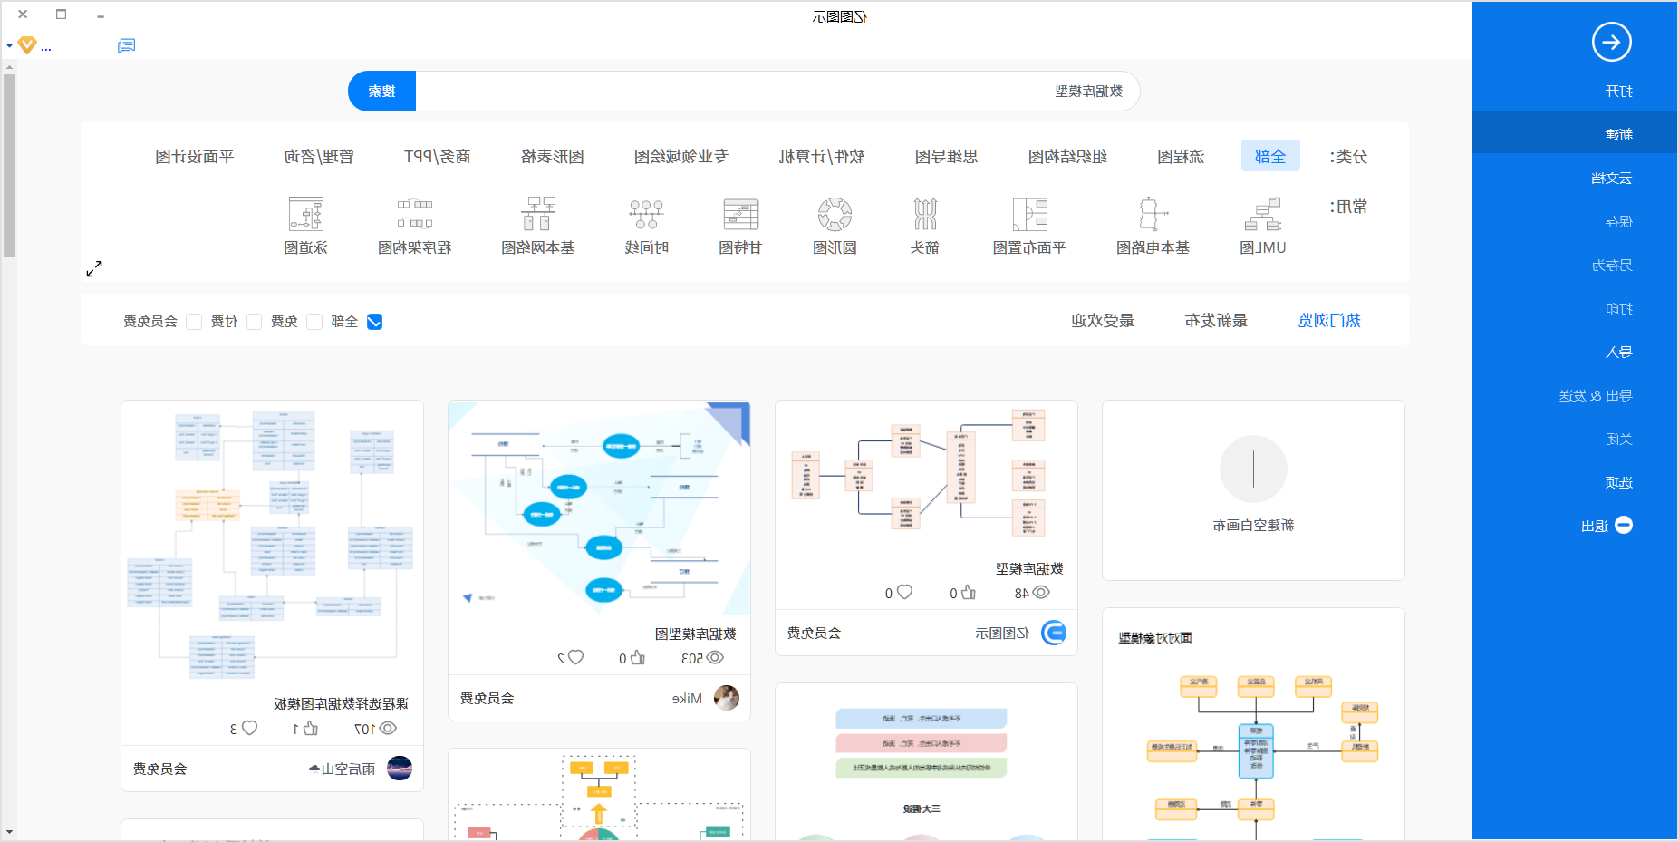Click the Mik author avatar

(727, 698)
